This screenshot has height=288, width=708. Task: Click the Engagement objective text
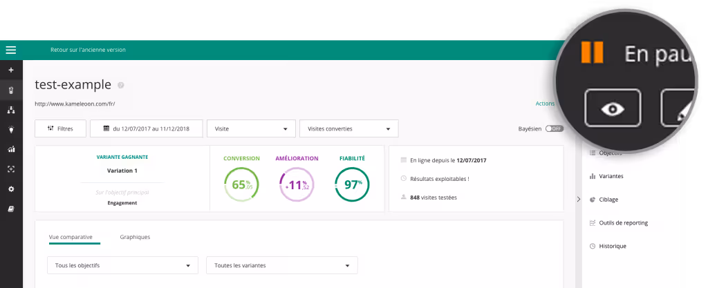click(x=122, y=203)
